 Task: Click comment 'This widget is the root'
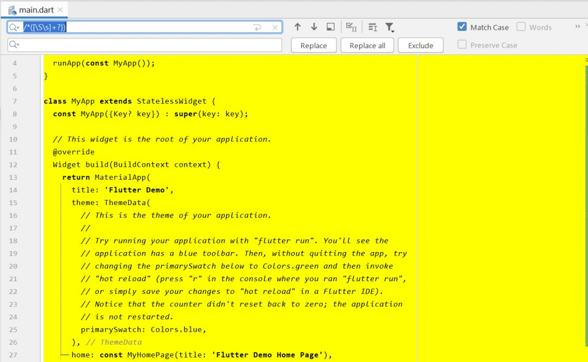[161, 139]
